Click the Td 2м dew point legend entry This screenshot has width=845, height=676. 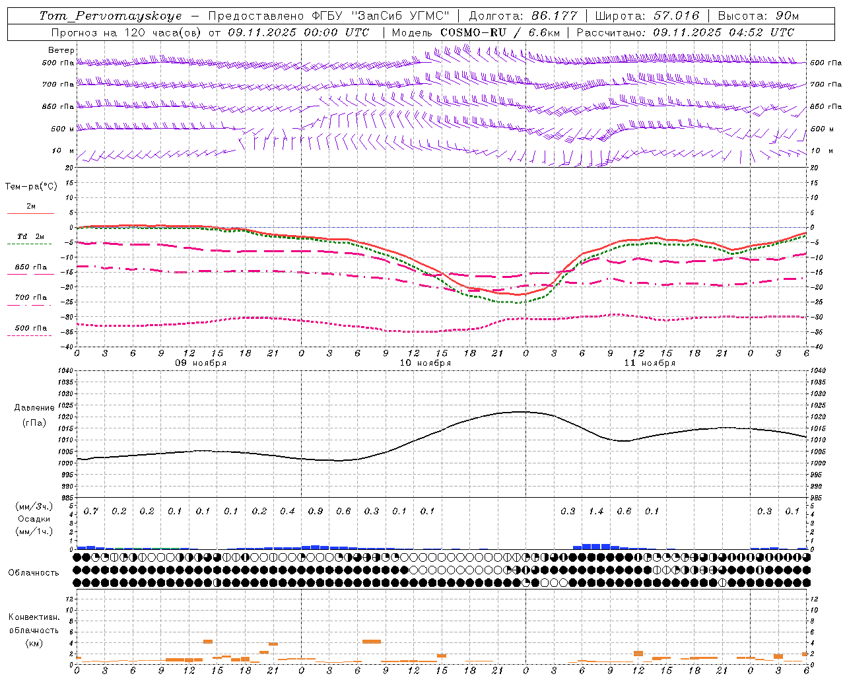(x=30, y=236)
